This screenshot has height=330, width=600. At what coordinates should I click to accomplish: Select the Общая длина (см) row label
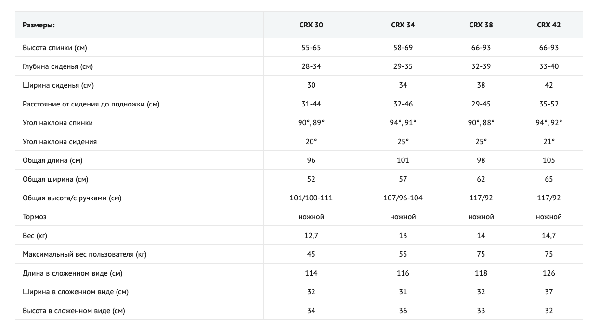click(56, 160)
